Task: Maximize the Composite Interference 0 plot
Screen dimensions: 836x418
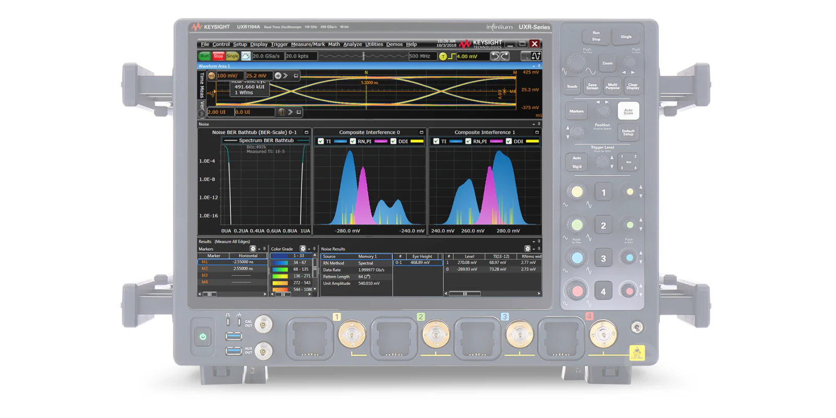Action: (422, 132)
